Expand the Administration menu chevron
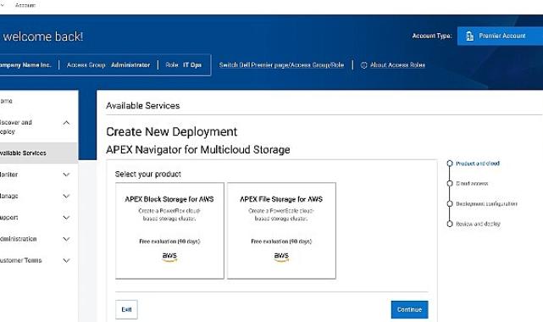 coord(66,239)
